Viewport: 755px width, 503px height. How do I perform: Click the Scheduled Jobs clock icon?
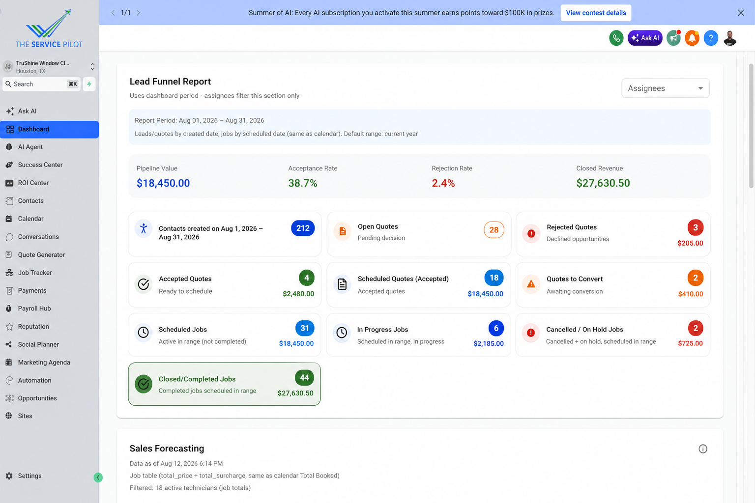point(143,333)
